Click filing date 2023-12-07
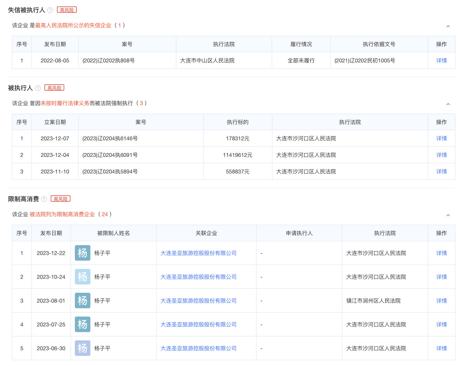 [x=55, y=138]
